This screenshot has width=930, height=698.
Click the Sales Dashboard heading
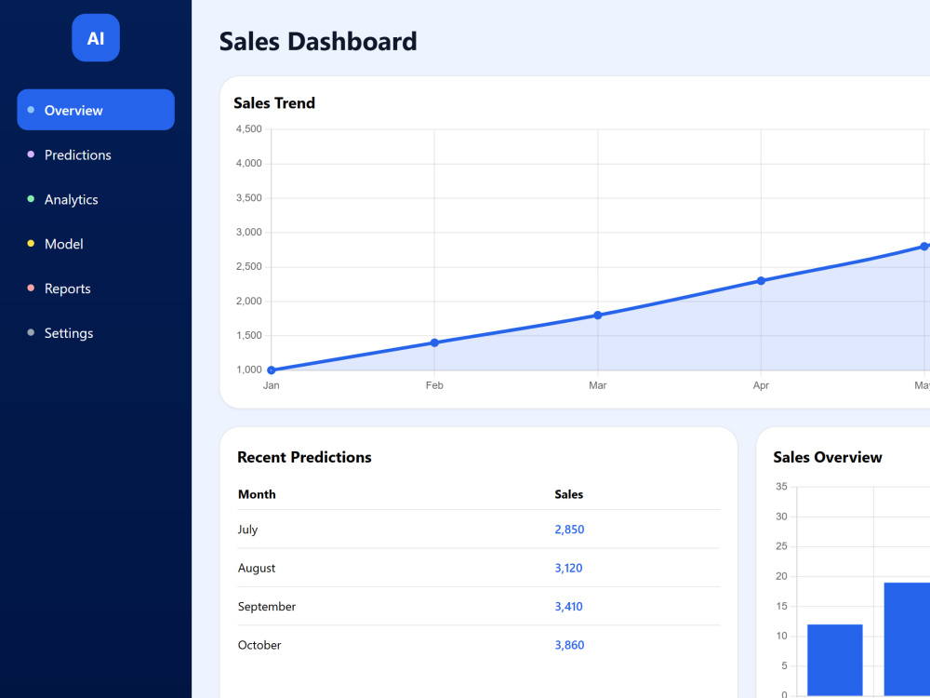318,42
